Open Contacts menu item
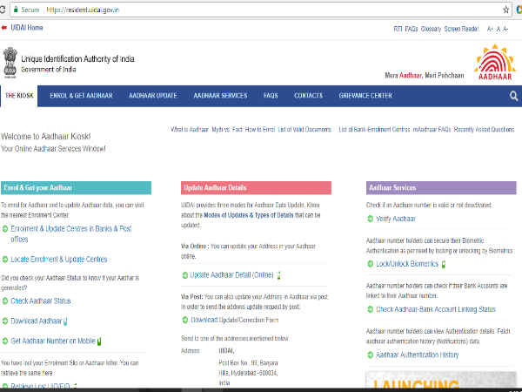Viewport: 522px width, 392px height. pyautogui.click(x=308, y=96)
